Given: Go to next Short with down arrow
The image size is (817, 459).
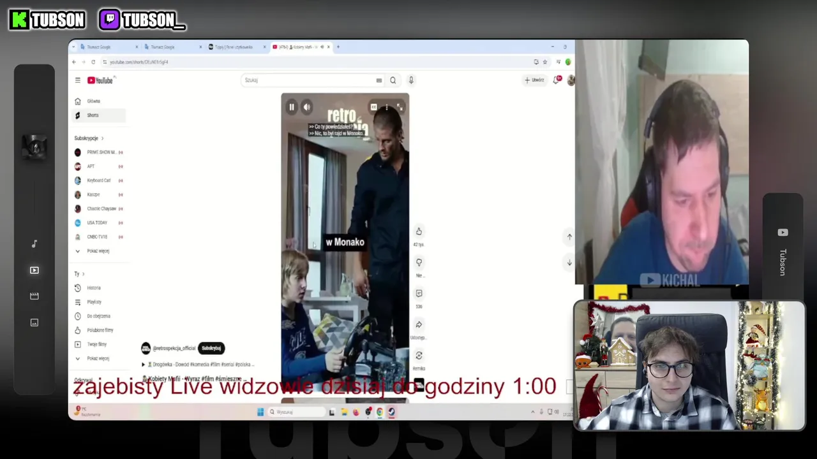Looking at the screenshot, I should (569, 263).
